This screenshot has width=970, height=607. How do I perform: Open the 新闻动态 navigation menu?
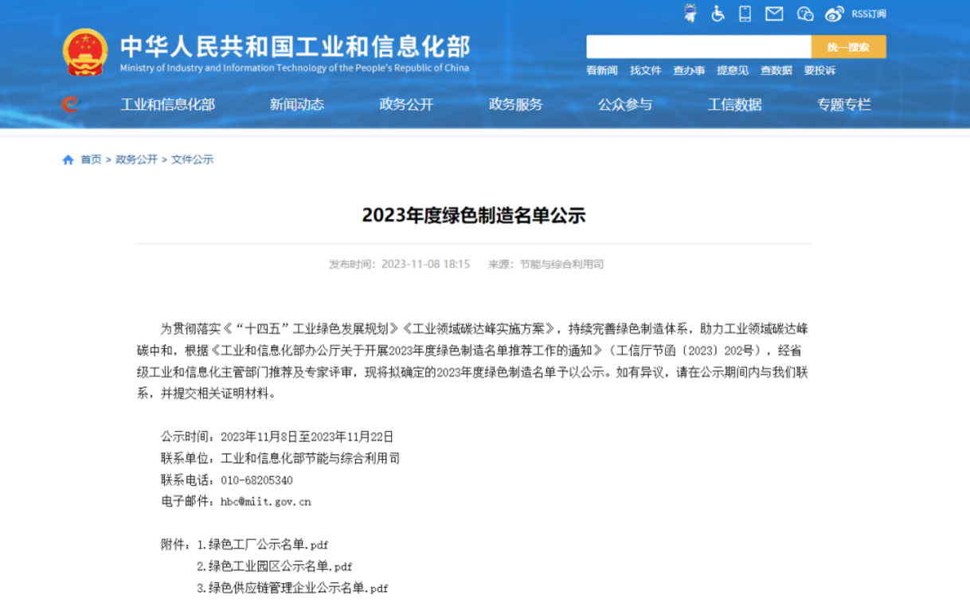pyautogui.click(x=297, y=104)
